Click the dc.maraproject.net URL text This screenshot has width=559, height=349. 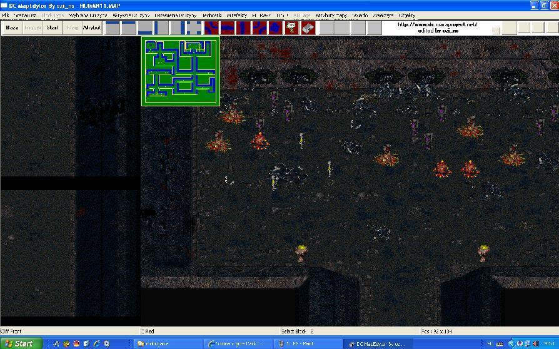pyautogui.click(x=438, y=24)
